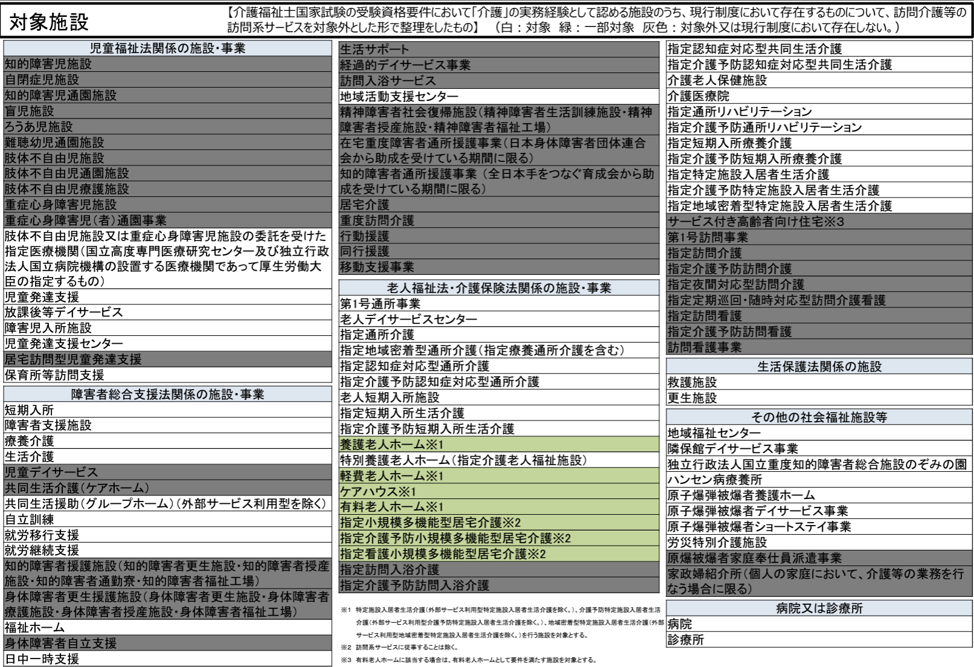Select the ろうあ児施設 row
The height and width of the screenshot is (667, 974).
click(x=167, y=127)
